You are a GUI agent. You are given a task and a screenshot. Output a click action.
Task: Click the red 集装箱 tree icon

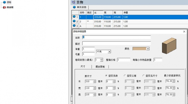click(4, 7)
